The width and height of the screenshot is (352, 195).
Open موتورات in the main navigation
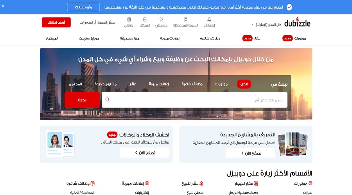click(x=300, y=39)
